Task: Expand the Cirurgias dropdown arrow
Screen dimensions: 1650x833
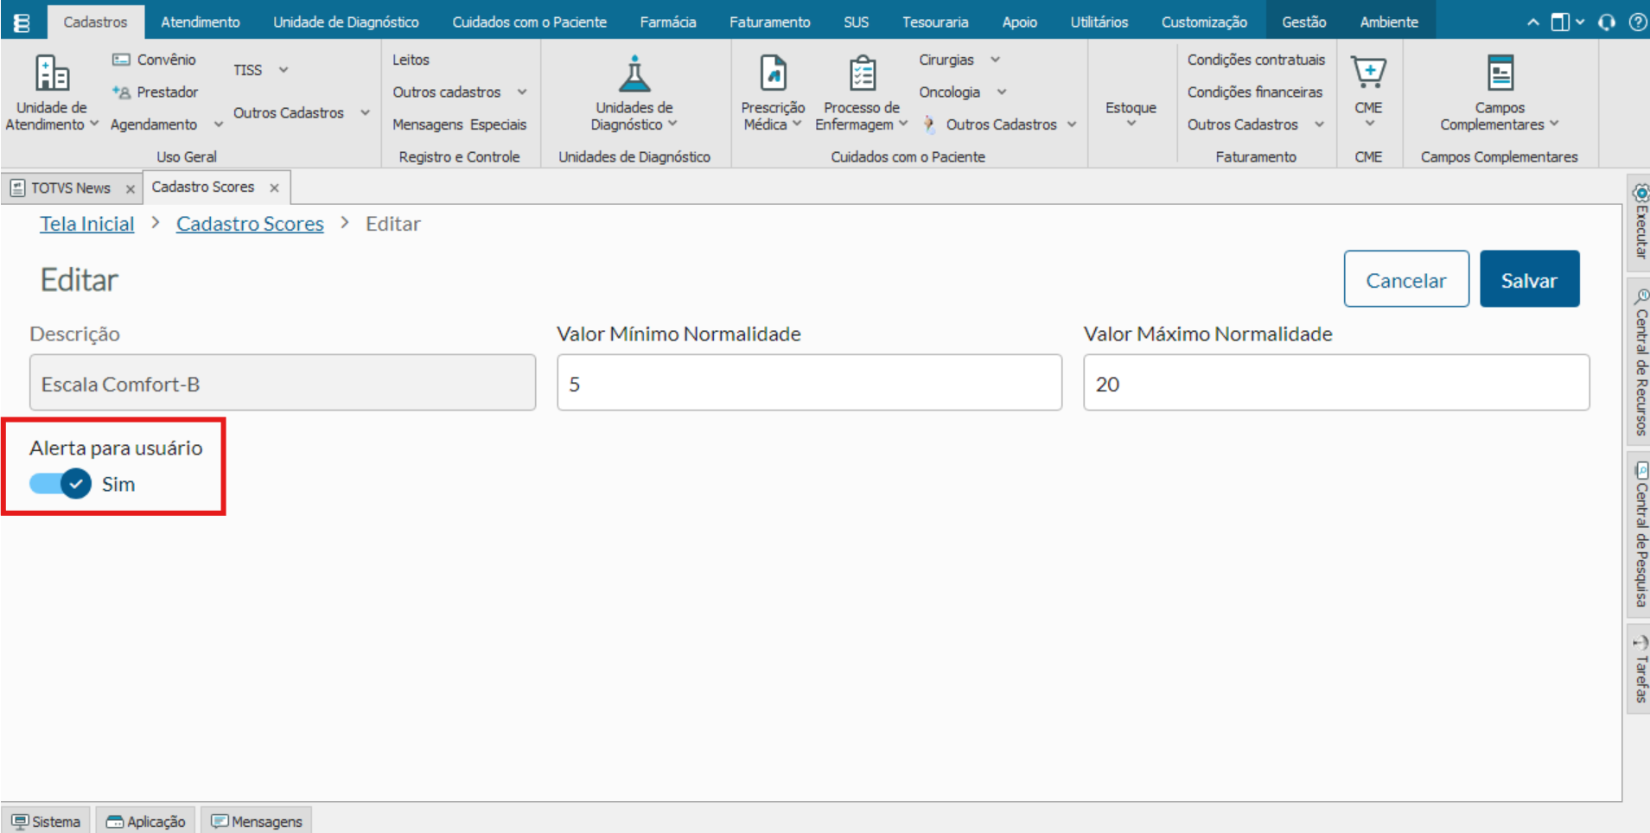Action: click(995, 60)
